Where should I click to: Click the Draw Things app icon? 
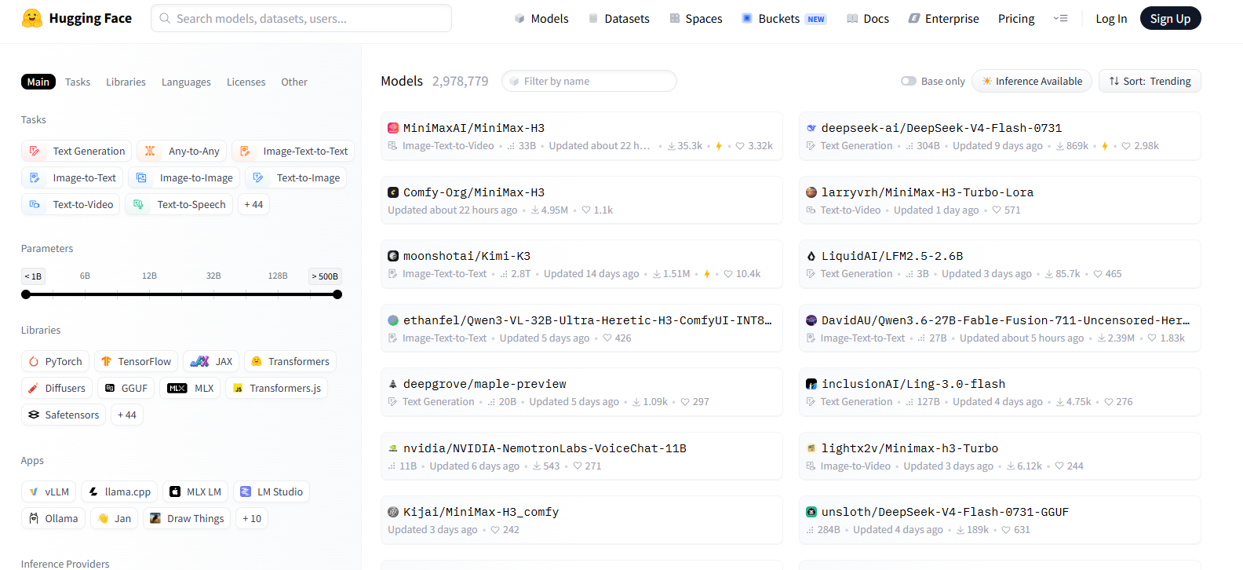click(155, 519)
